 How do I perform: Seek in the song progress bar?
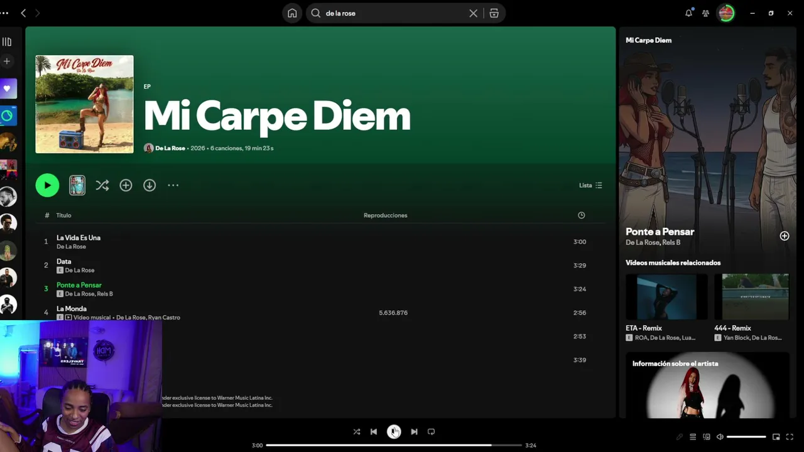pos(394,445)
